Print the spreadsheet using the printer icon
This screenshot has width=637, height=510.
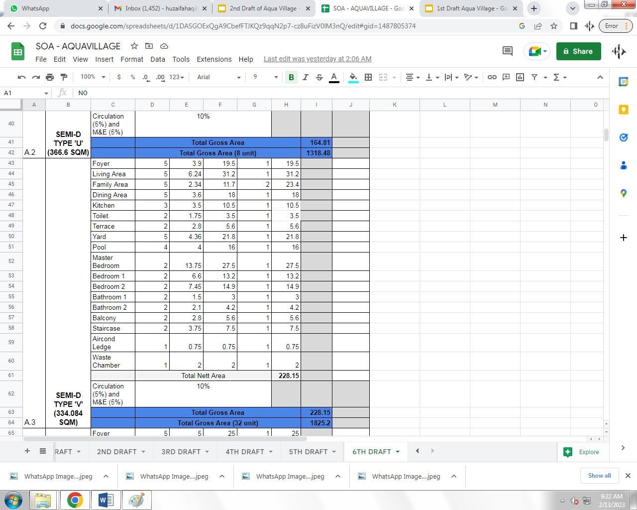pyautogui.click(x=50, y=77)
